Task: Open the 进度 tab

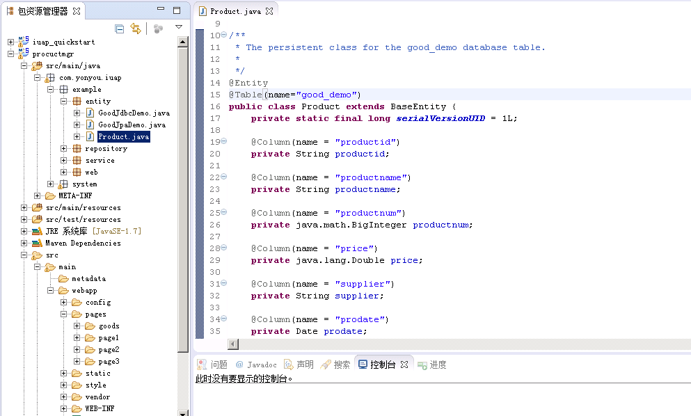Action: point(431,365)
